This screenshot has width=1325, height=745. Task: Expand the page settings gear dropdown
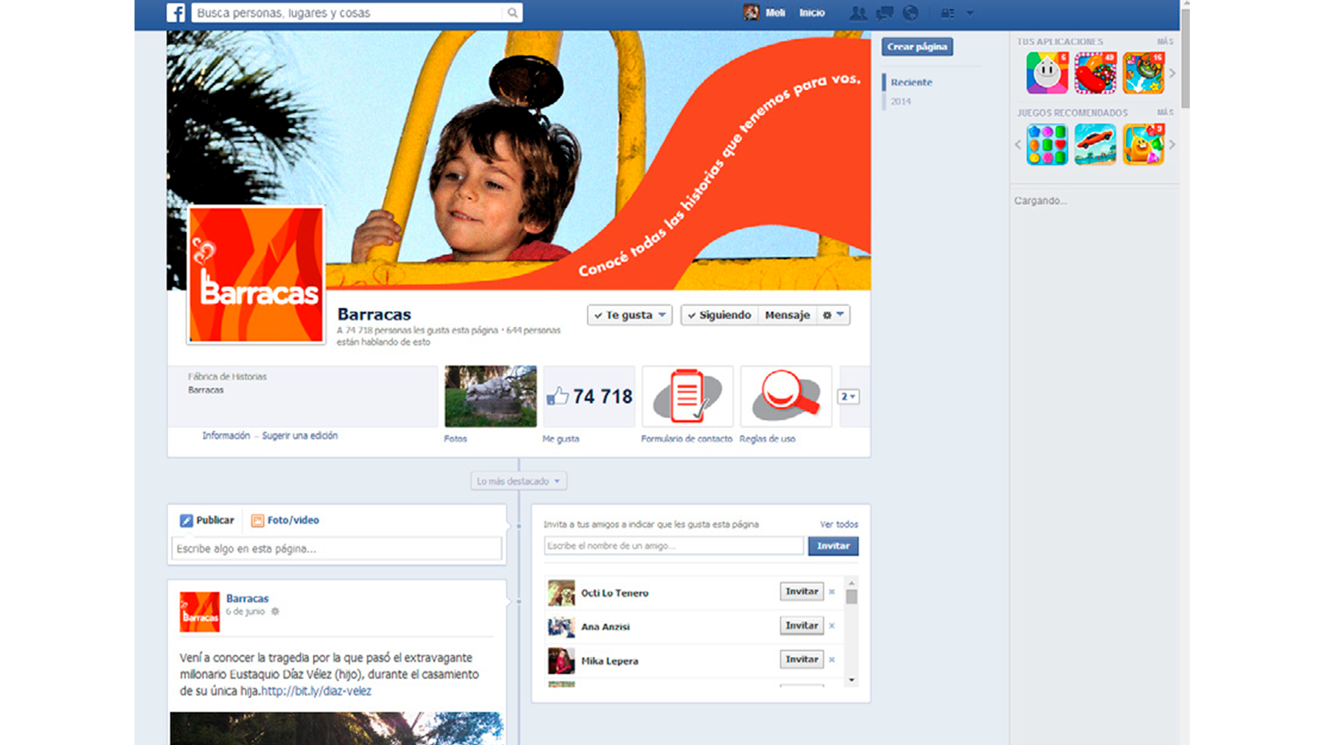pos(833,315)
